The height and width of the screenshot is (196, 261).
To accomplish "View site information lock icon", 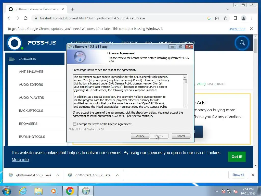I will click(x=35, y=18).
